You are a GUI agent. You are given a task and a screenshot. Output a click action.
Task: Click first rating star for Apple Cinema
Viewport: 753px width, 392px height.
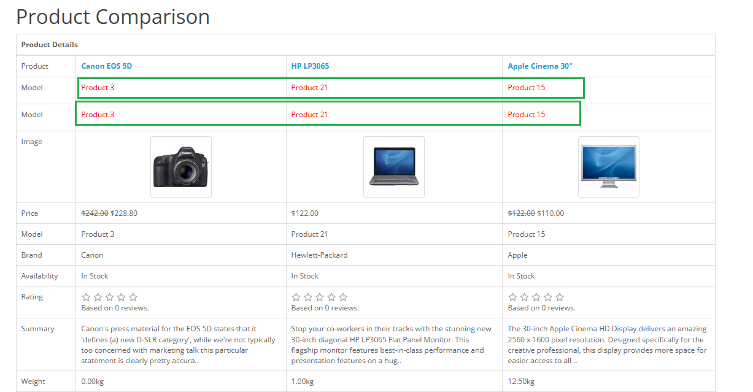(x=512, y=297)
